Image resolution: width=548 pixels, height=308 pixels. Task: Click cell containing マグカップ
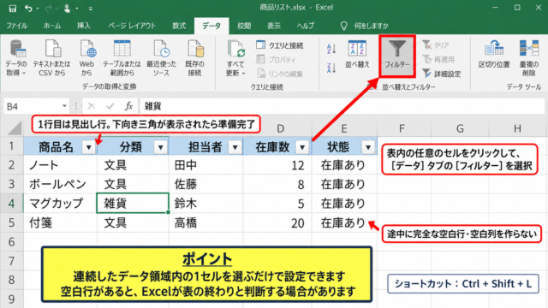pyautogui.click(x=60, y=204)
